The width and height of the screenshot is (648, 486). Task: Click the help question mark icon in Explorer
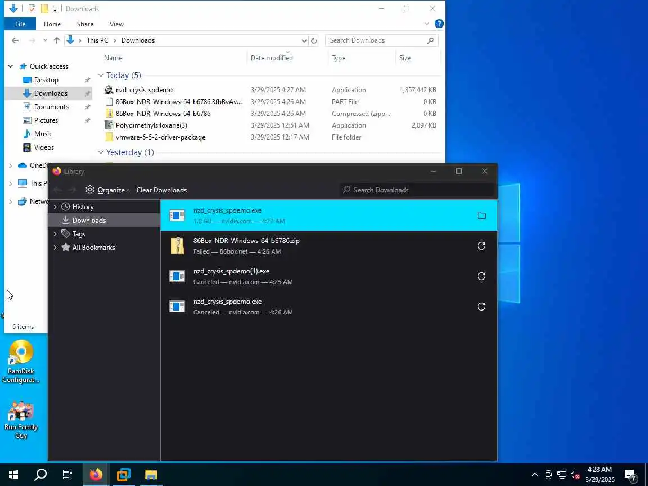coord(439,24)
